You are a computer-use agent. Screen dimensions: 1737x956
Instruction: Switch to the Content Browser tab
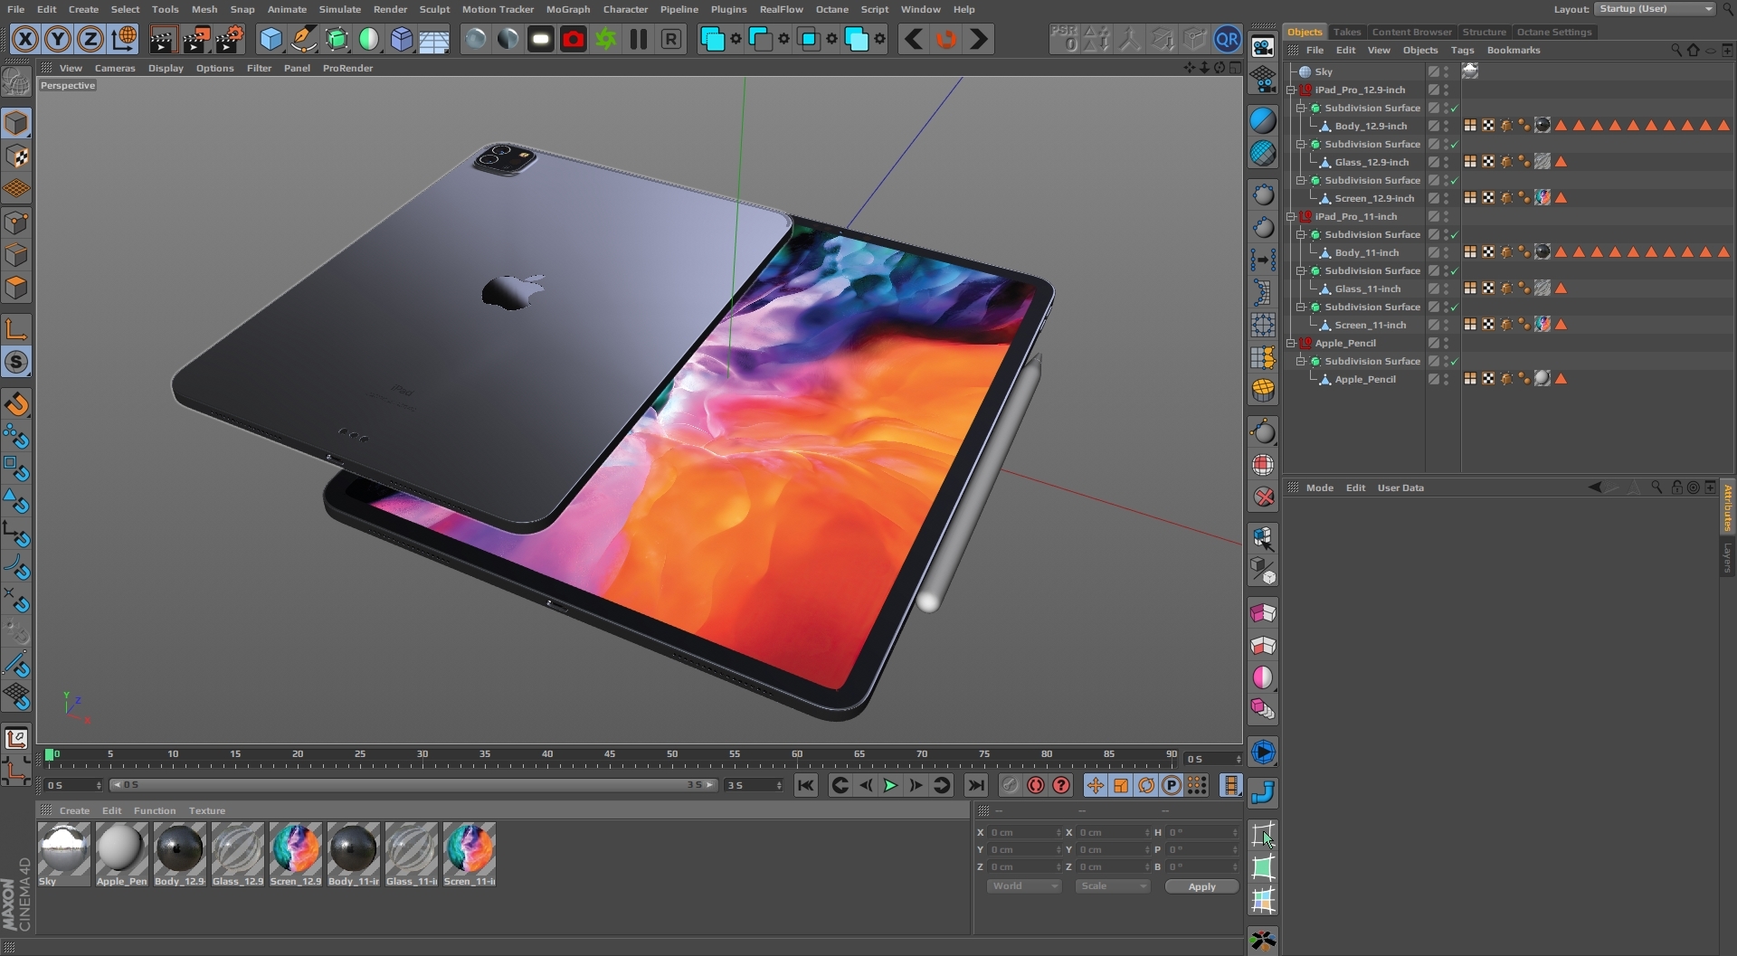[1410, 32]
